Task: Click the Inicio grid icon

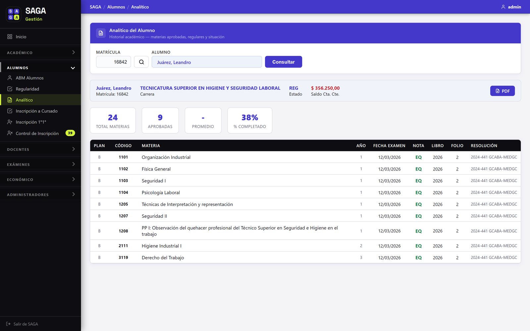Action: [10, 37]
